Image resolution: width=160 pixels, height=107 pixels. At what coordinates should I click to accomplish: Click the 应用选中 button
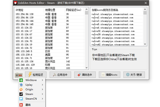(x=60, y=75)
